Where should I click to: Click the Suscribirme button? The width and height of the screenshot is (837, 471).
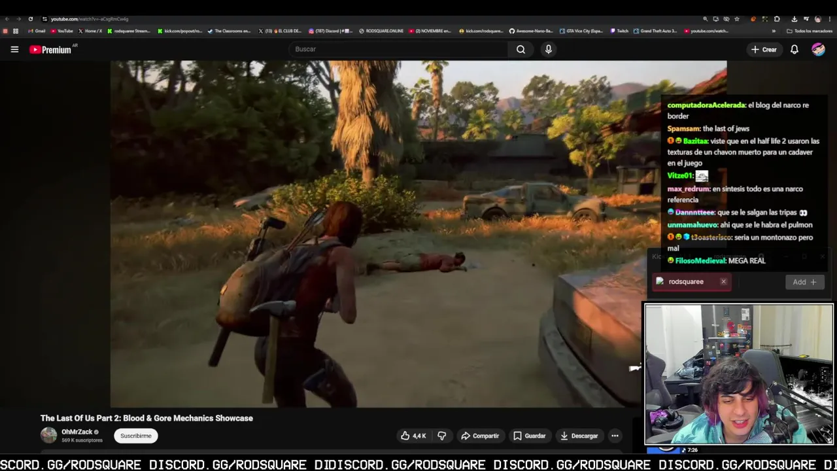pos(136,436)
